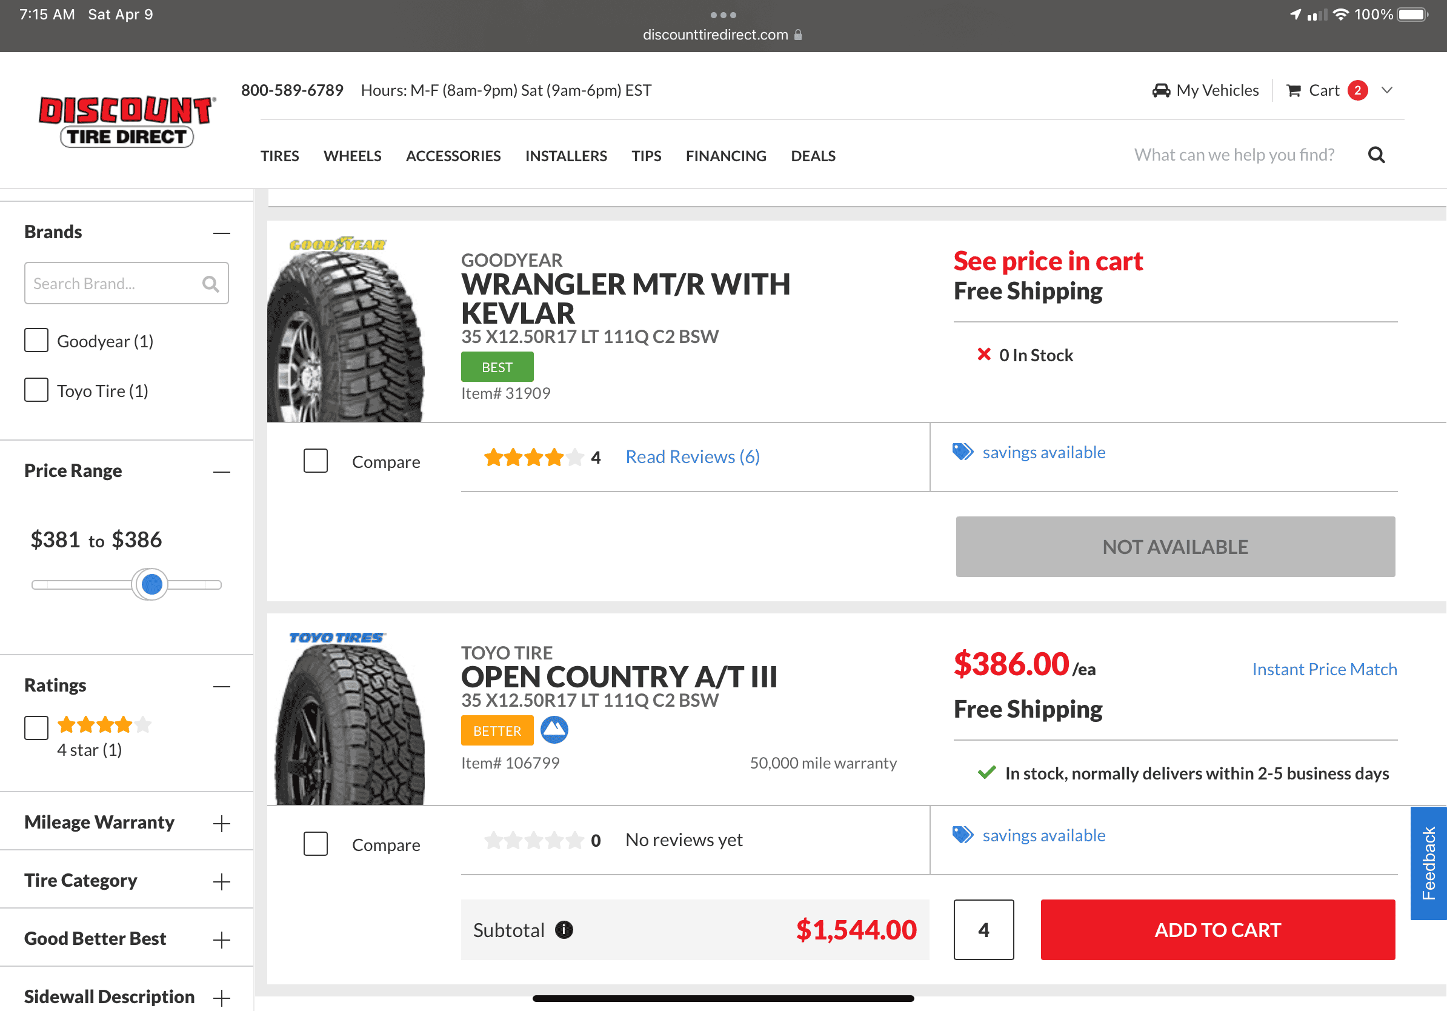Open the My Vehicles link
The image size is (1447, 1011).
[x=1217, y=91]
